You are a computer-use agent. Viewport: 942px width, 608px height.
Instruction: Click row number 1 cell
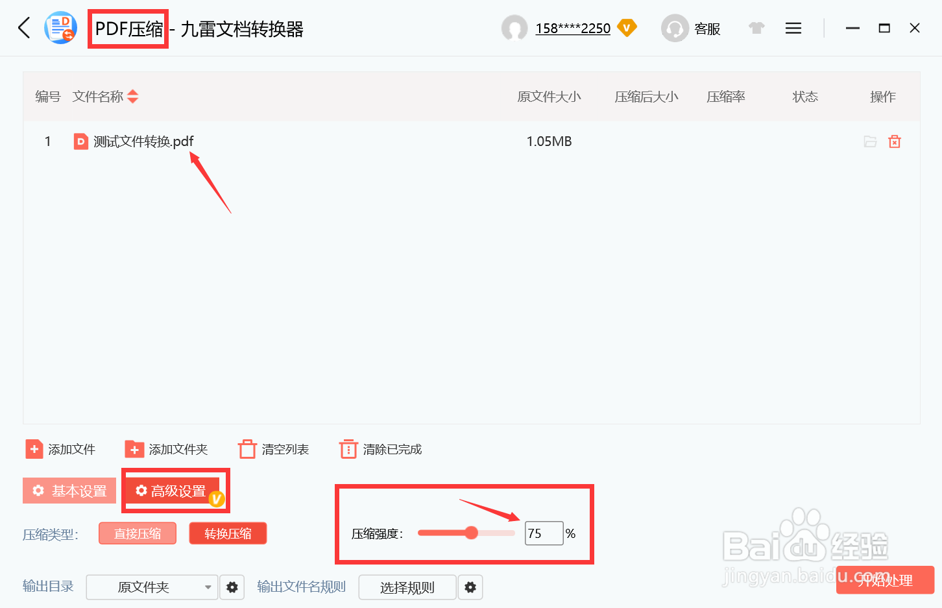48,141
